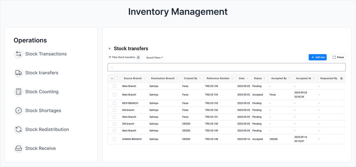Click the back arrow beside Stock transfers
The height and width of the screenshot is (167, 356).
(x=110, y=49)
